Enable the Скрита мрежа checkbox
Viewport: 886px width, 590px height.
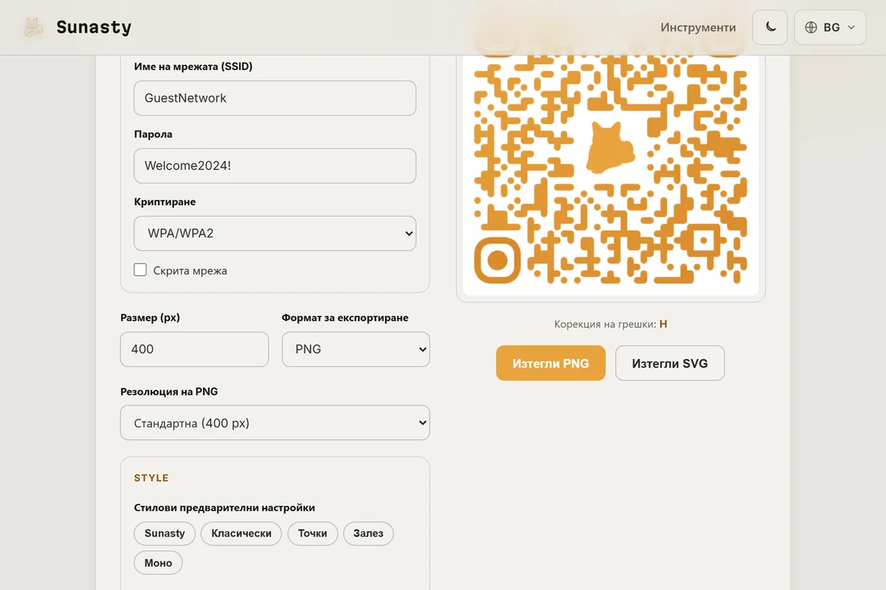point(140,270)
